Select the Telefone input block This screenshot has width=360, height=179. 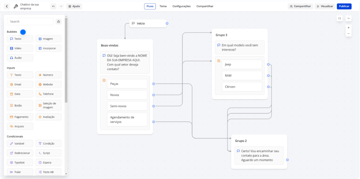pyautogui.click(x=49, y=94)
